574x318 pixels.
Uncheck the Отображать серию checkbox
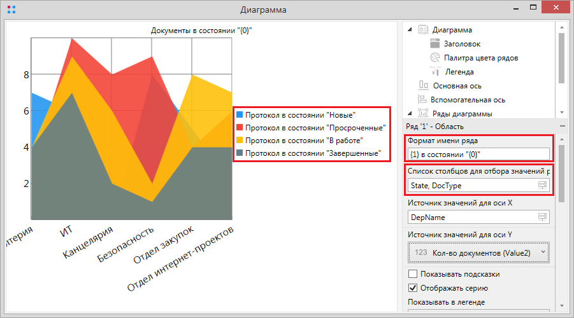413,287
